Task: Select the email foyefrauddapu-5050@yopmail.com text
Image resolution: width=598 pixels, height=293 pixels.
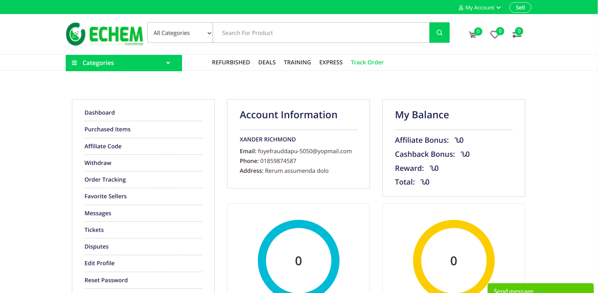Action: tap(305, 151)
